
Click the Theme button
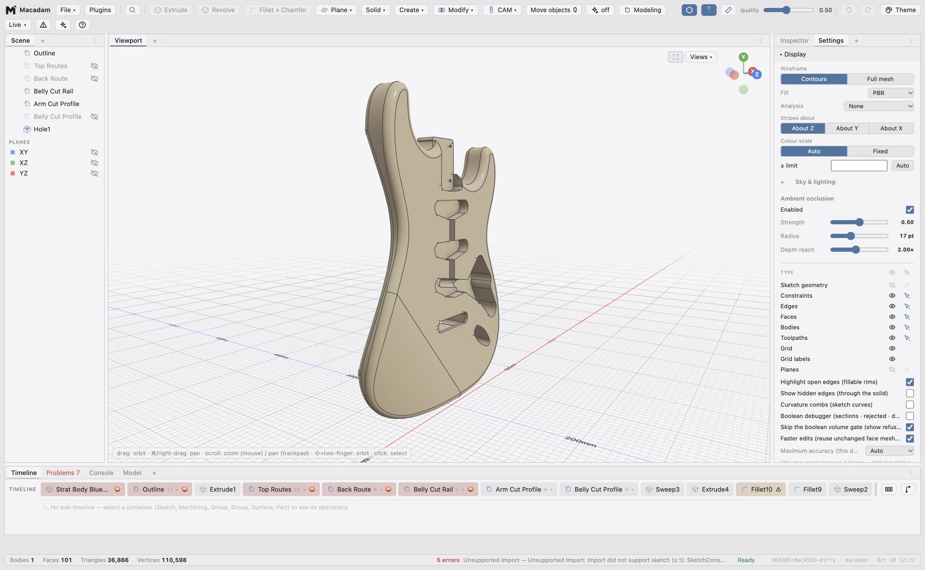(900, 10)
